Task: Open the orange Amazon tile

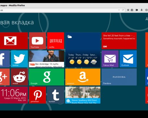Action: 83,77
